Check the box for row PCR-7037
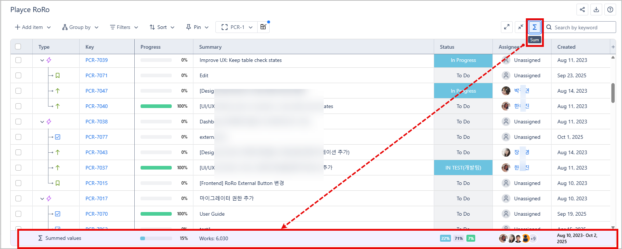 point(18,168)
